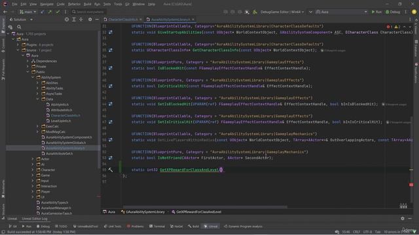The width and height of the screenshot is (419, 235).
Task: Click red error stripe mark on editor scrollbar
Action: [x=411, y=184]
